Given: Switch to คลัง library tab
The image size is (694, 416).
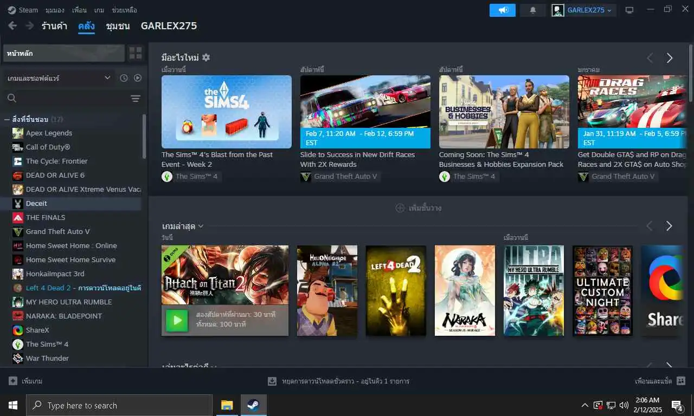Looking at the screenshot, I should tap(86, 25).
